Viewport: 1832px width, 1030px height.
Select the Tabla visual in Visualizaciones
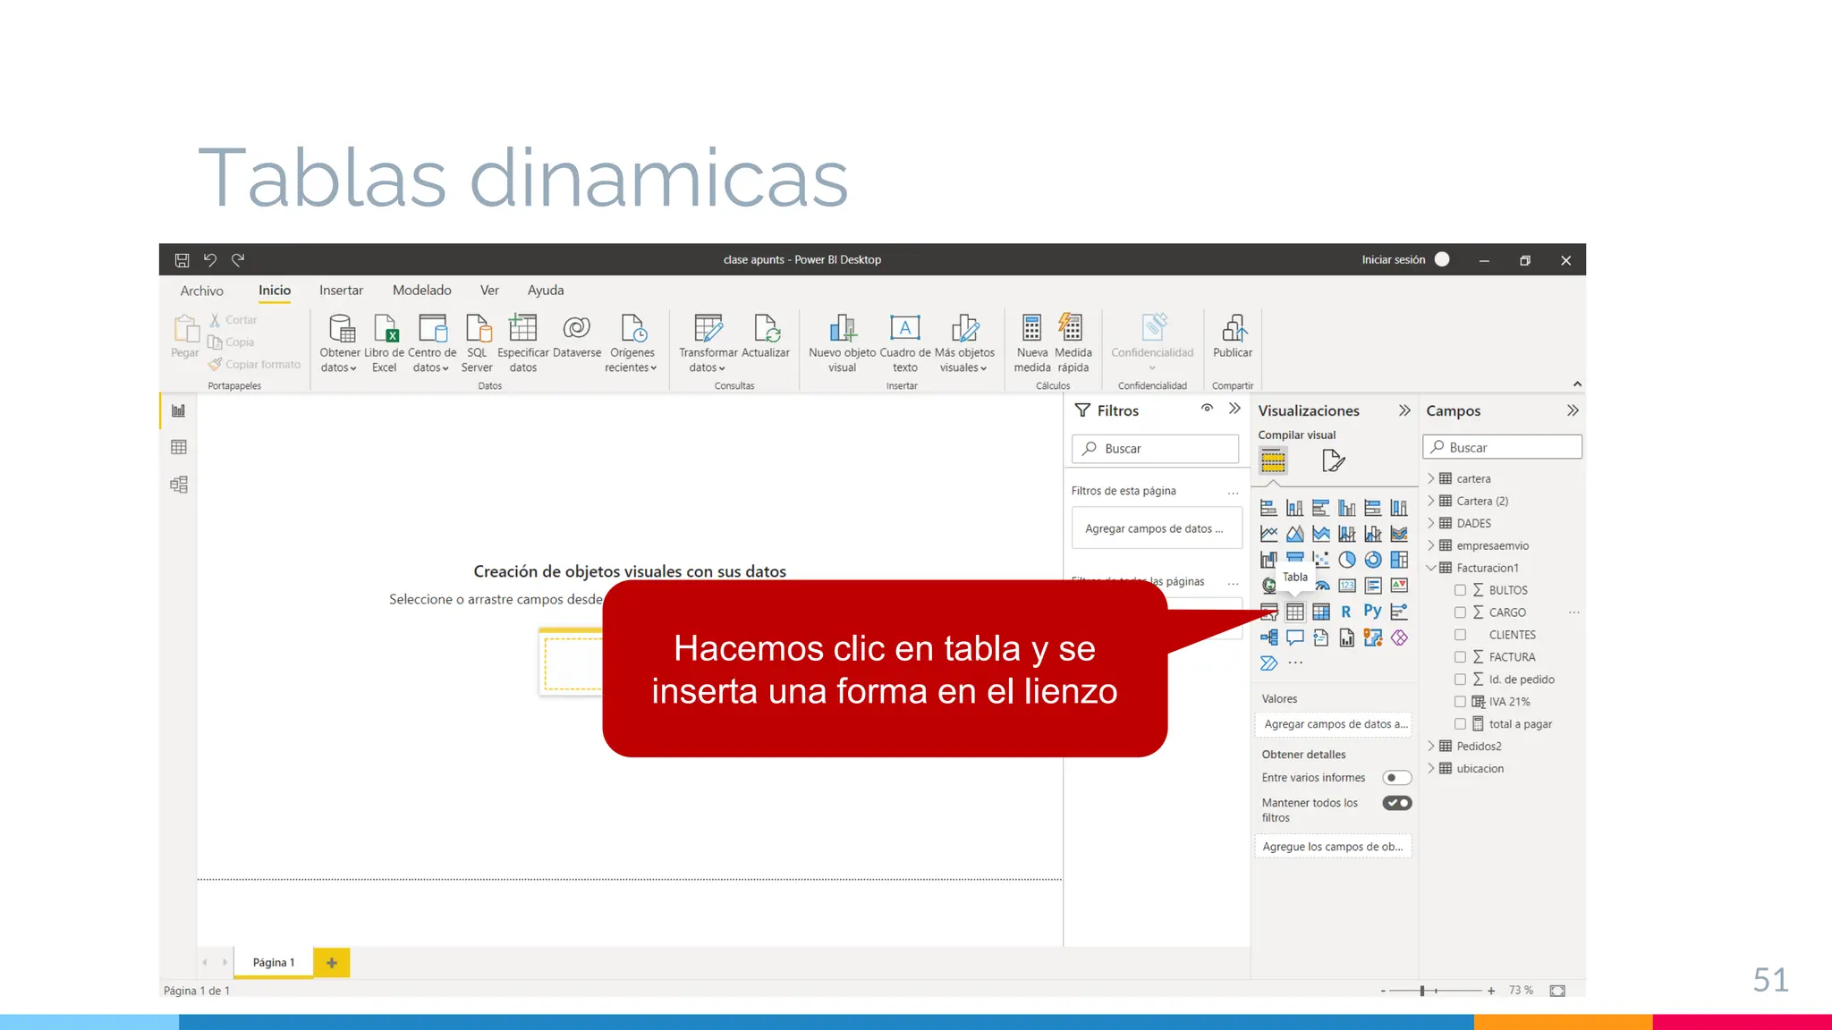point(1294,612)
